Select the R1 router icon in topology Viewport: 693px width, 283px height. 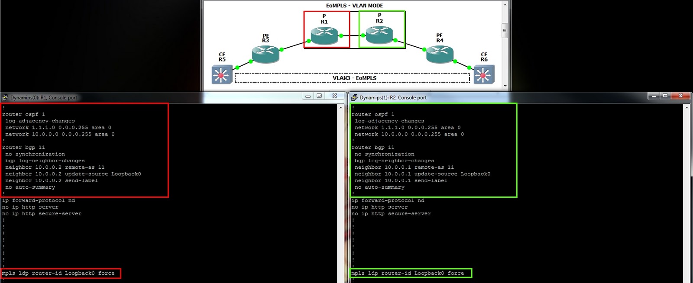(x=324, y=35)
